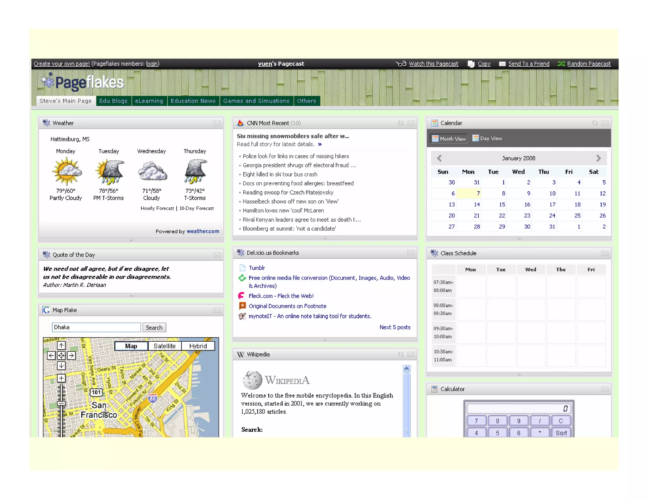Pan the map up
Image resolution: width=648 pixels, height=500 pixels.
pos(61,345)
